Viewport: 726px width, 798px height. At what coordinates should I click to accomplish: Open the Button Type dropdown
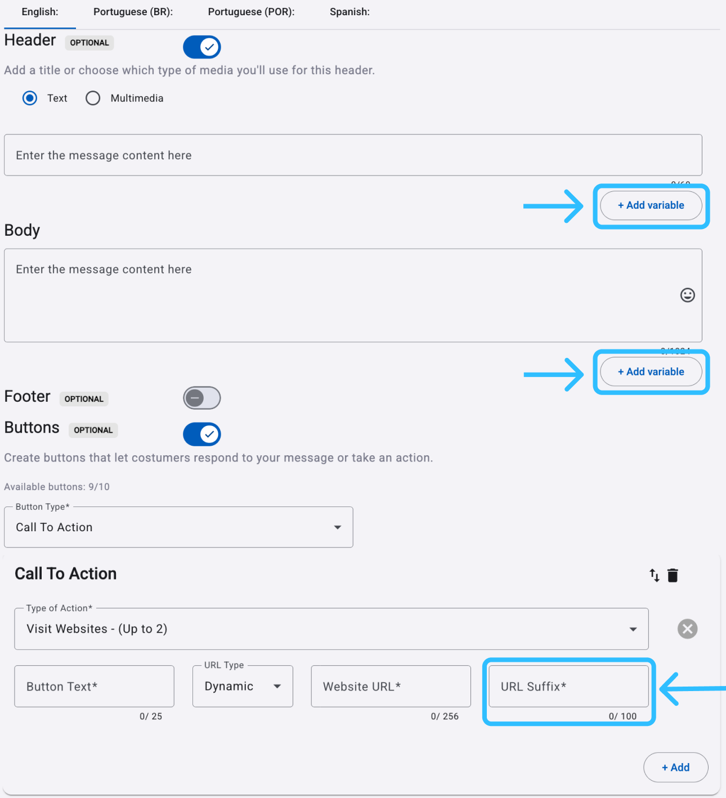pyautogui.click(x=178, y=527)
